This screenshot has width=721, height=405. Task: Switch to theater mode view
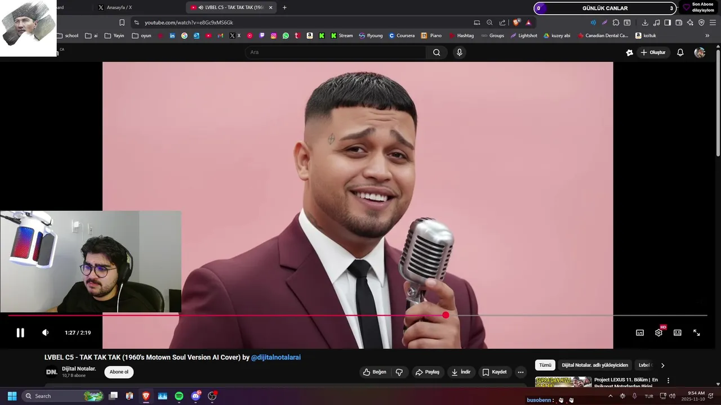678,332
